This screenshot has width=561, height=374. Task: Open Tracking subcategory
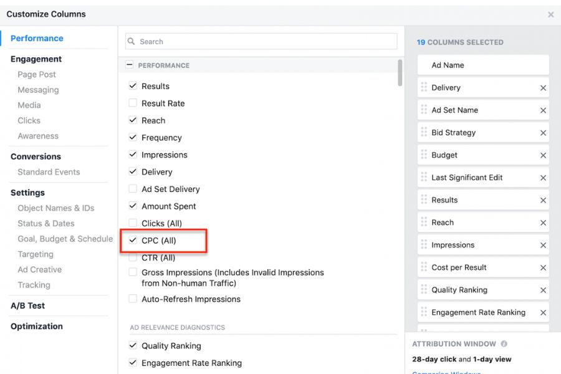pos(34,285)
